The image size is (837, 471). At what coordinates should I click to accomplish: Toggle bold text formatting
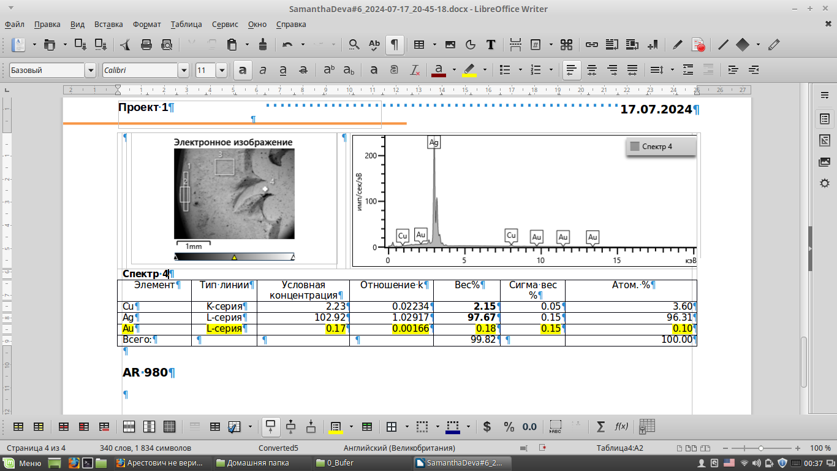point(243,71)
